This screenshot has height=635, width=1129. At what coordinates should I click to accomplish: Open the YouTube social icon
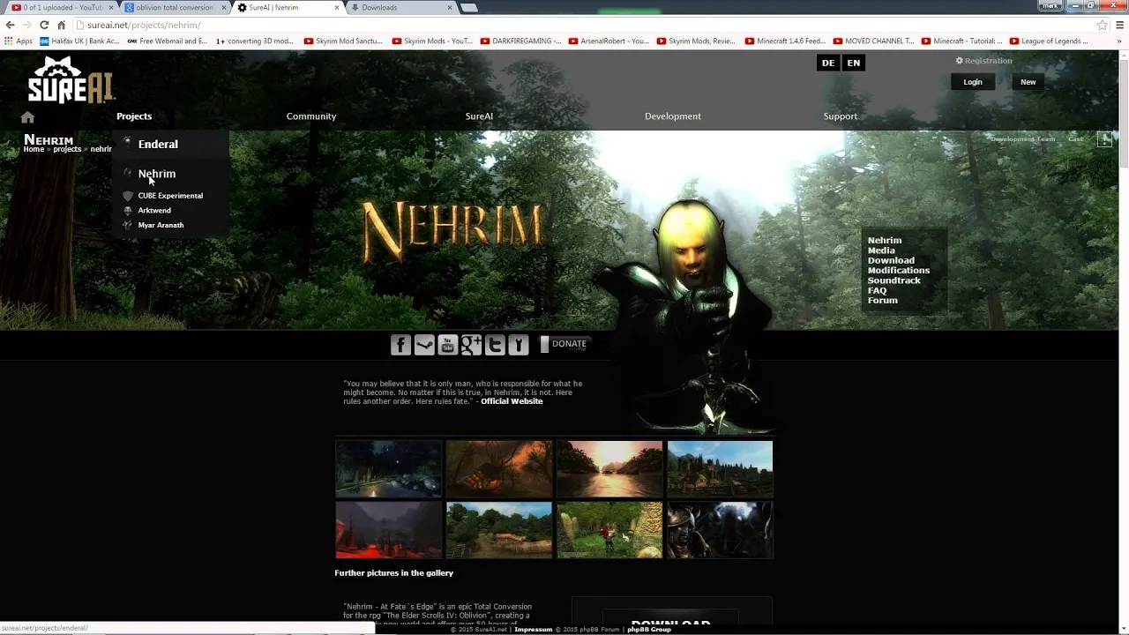click(447, 345)
